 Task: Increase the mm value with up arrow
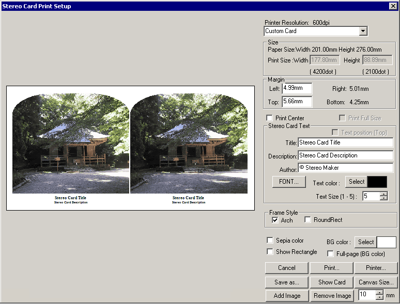click(x=380, y=293)
